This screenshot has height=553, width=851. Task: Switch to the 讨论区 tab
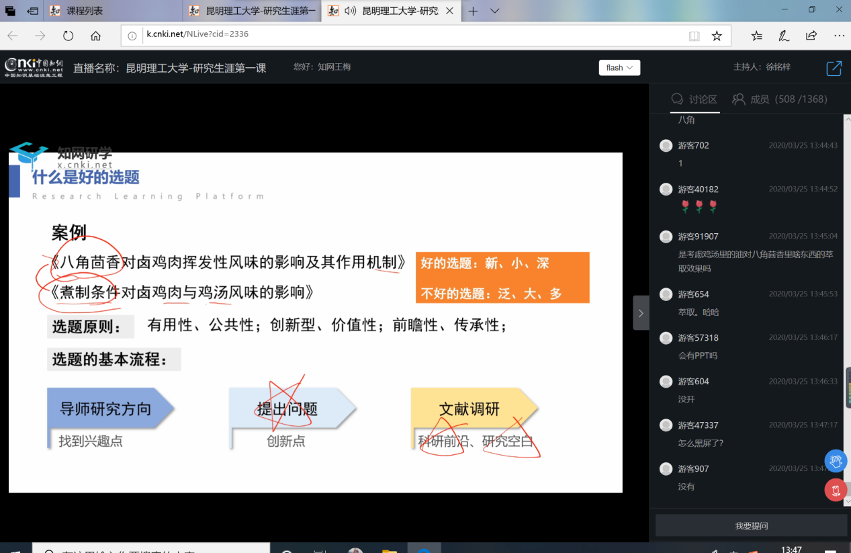click(x=695, y=99)
